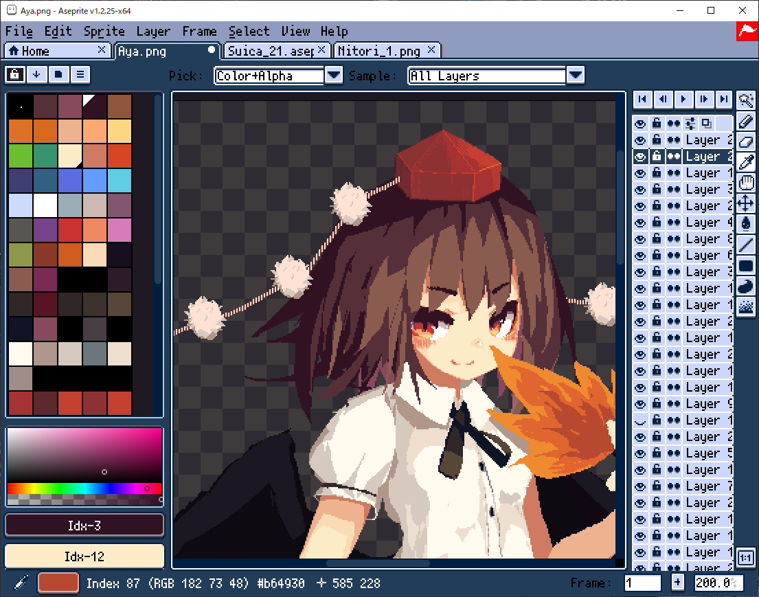
Task: Pick the bright green palette swatch
Action: [21, 156]
